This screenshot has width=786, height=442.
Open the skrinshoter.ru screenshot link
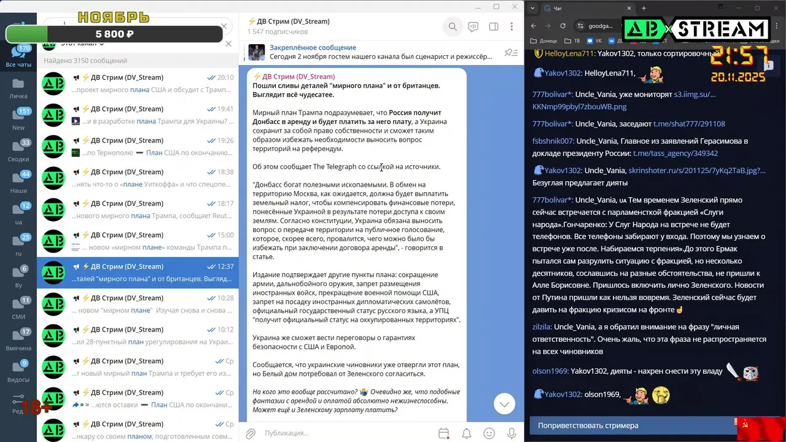pos(697,170)
